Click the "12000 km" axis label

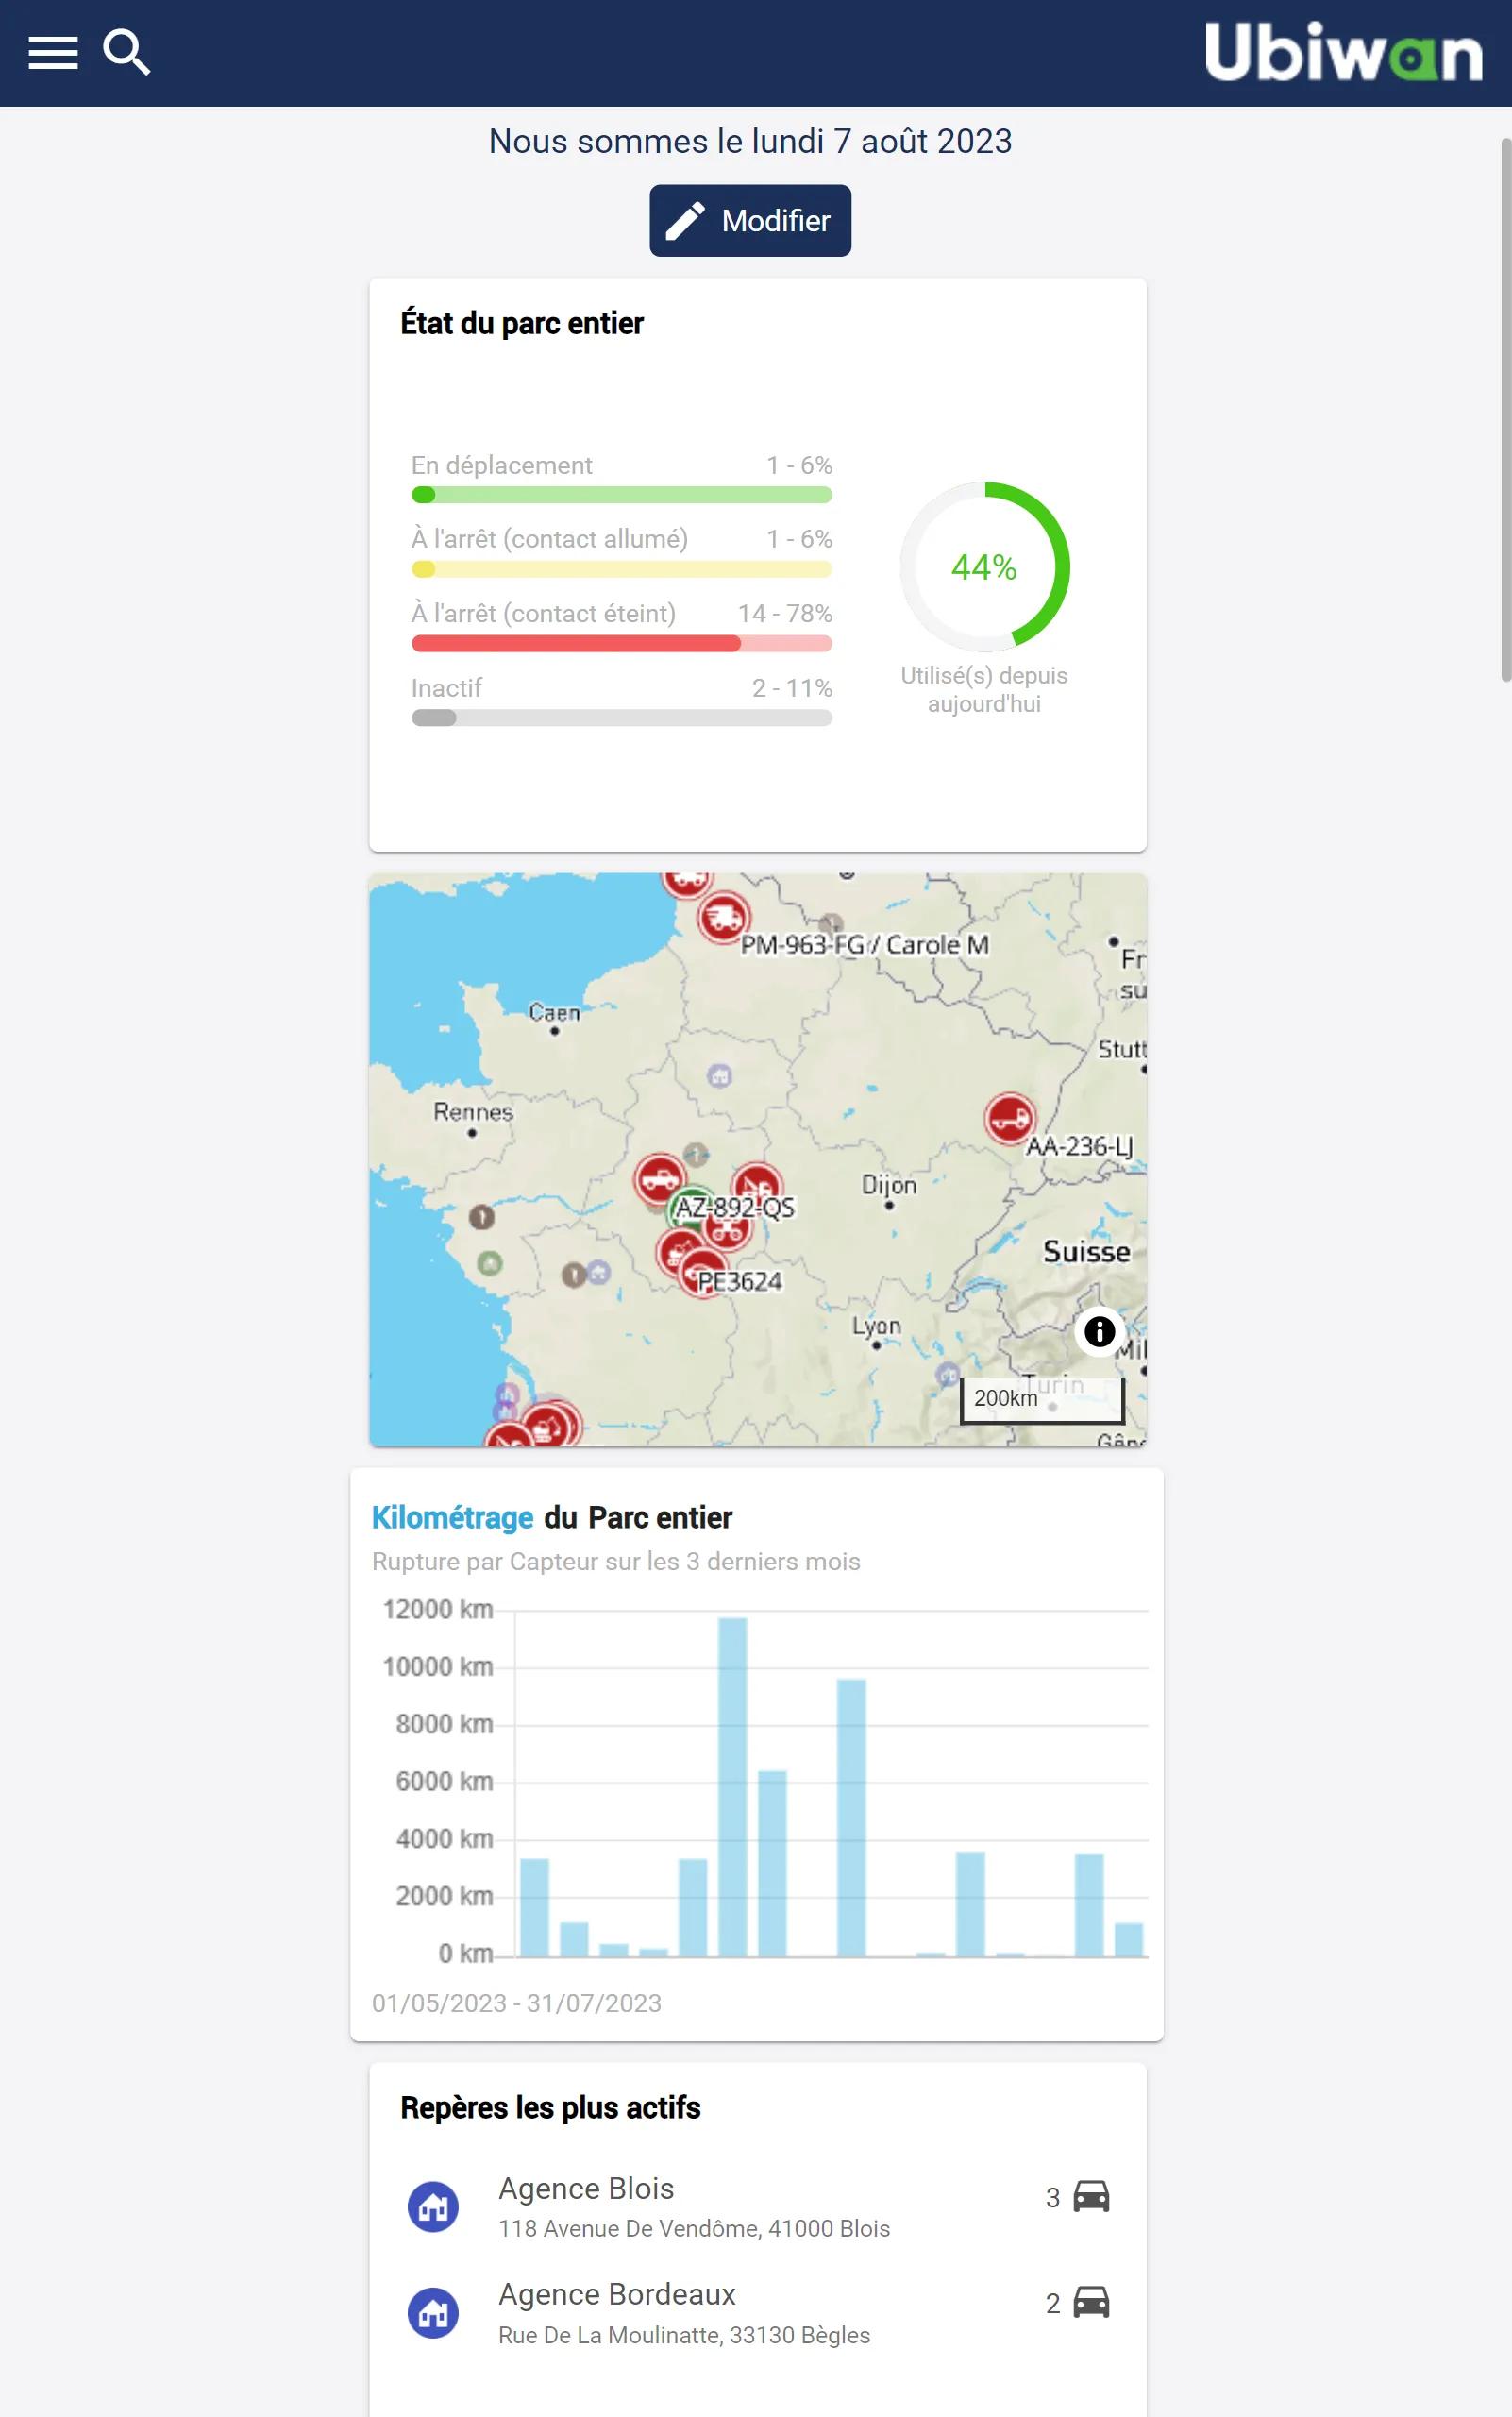click(438, 1610)
